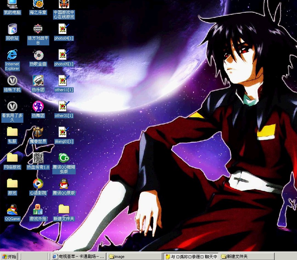Switch to the image folder taskbar window
This screenshot has width=297, height=260.
point(134,257)
